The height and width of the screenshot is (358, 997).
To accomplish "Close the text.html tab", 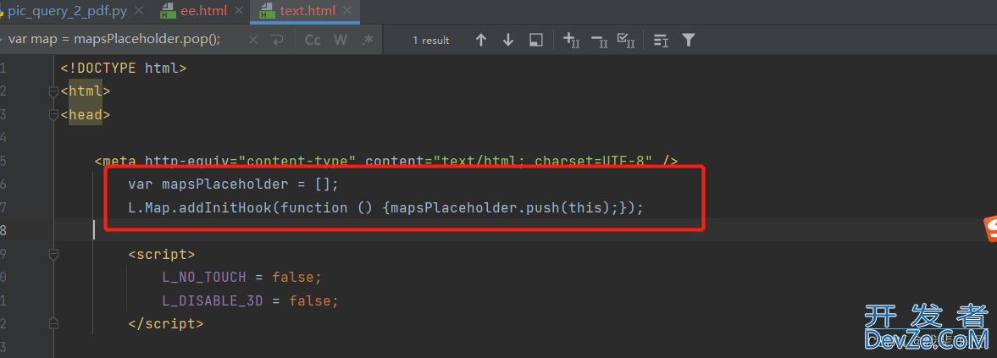I will pos(346,12).
